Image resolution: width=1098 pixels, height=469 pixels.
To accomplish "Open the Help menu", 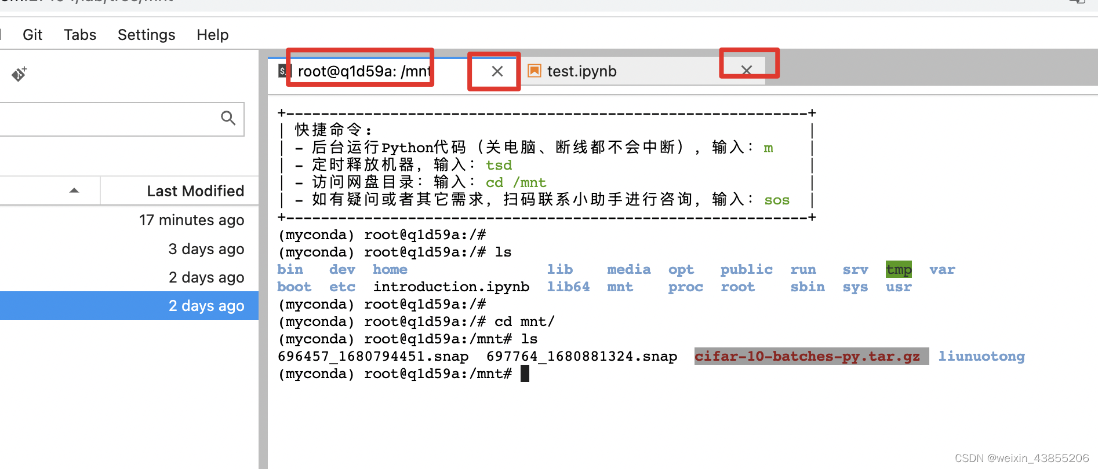I will click(x=213, y=35).
